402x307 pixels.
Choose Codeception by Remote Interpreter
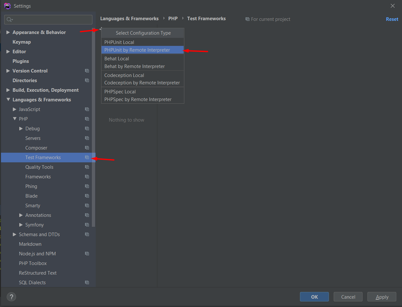point(143,82)
